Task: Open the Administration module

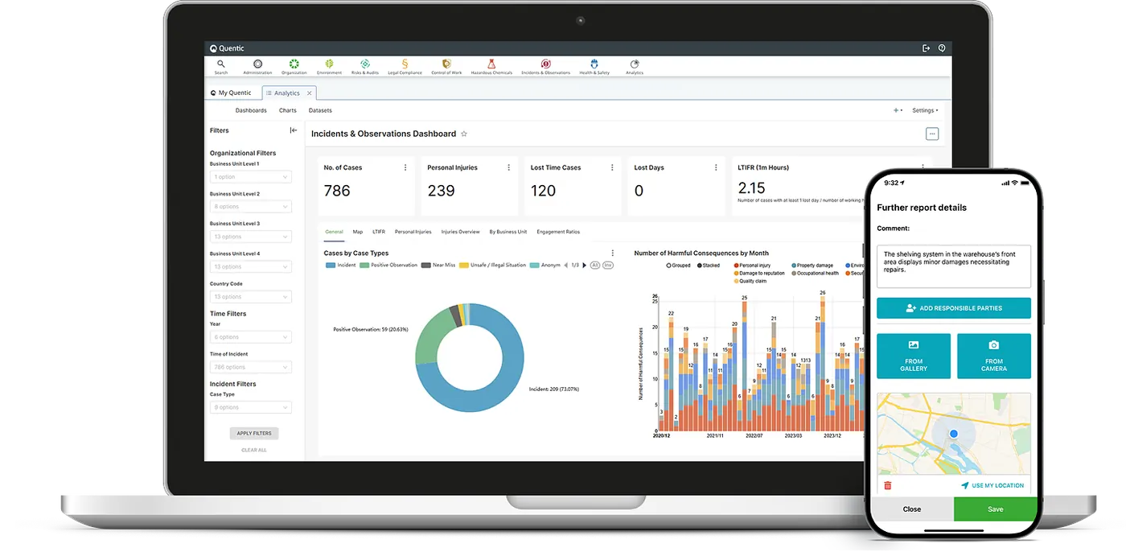Action: point(257,67)
